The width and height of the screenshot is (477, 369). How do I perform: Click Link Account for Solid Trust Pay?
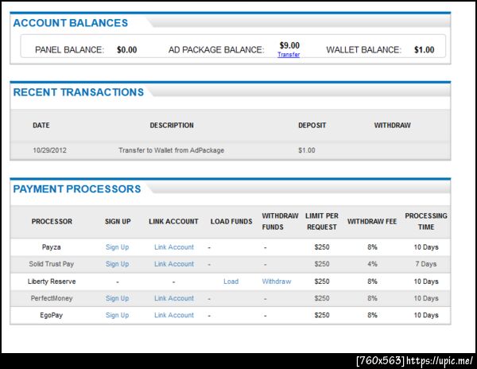174,264
